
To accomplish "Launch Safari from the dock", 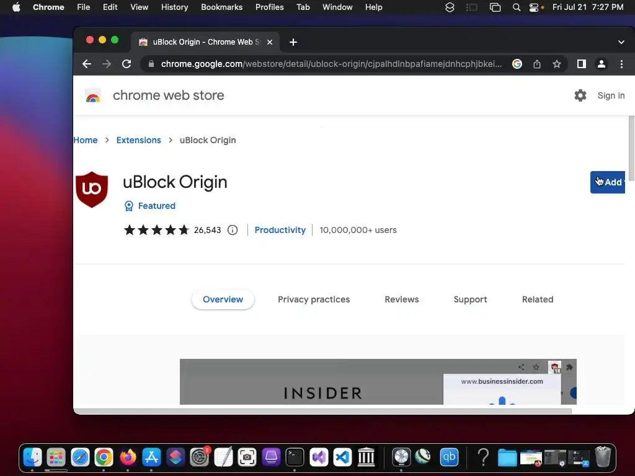I will pos(80,457).
